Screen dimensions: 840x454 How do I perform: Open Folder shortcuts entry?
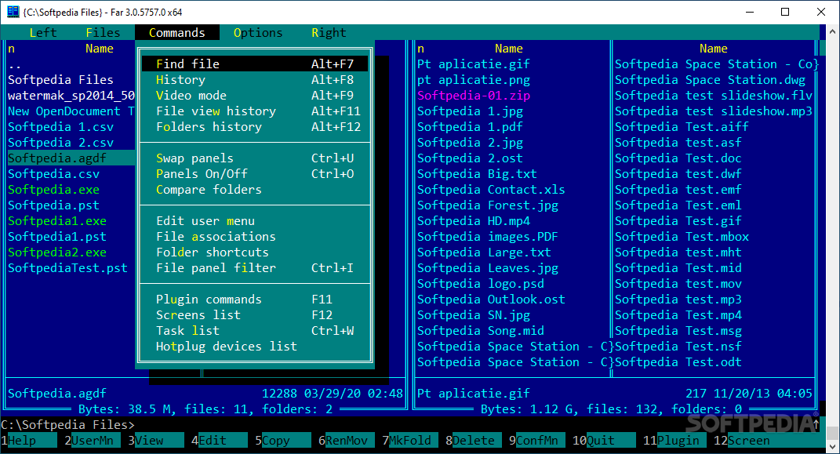click(255, 252)
